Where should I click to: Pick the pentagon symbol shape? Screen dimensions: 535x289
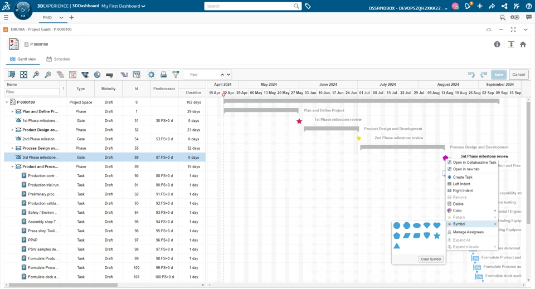(x=396, y=236)
